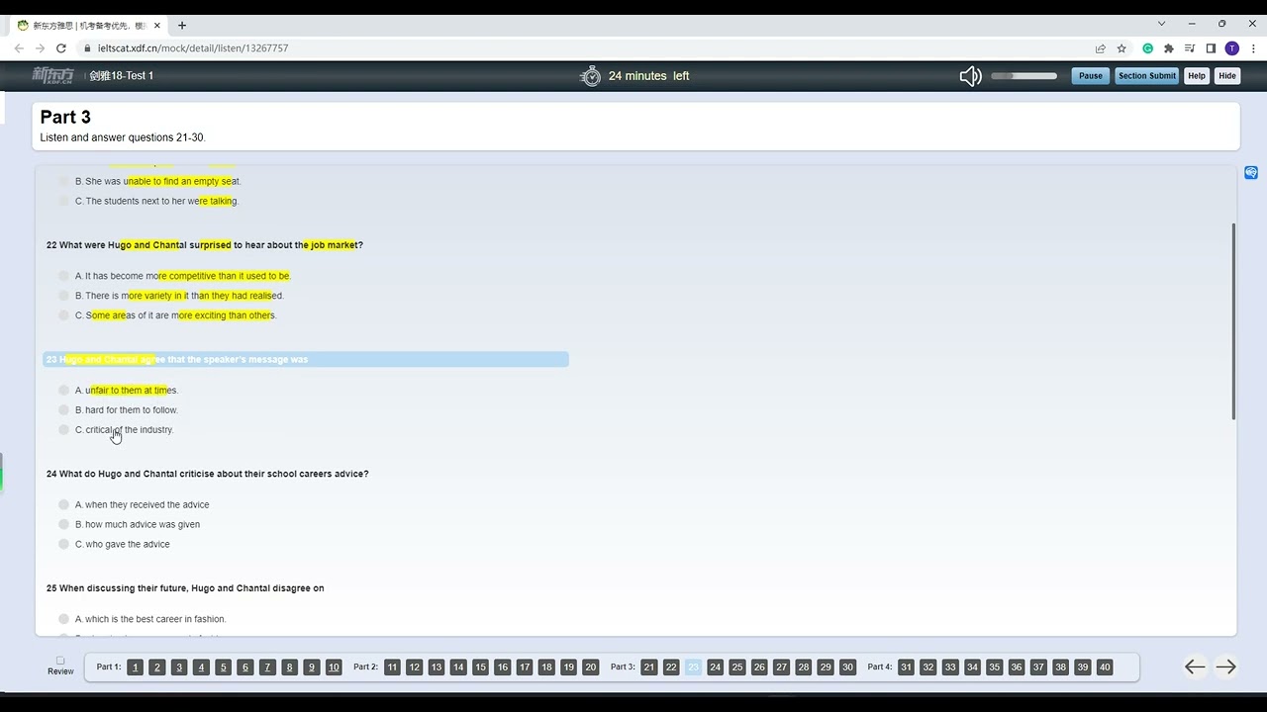Viewport: 1267px width, 712px height.
Task: Click the page vertical scrollbar
Action: [1233, 320]
